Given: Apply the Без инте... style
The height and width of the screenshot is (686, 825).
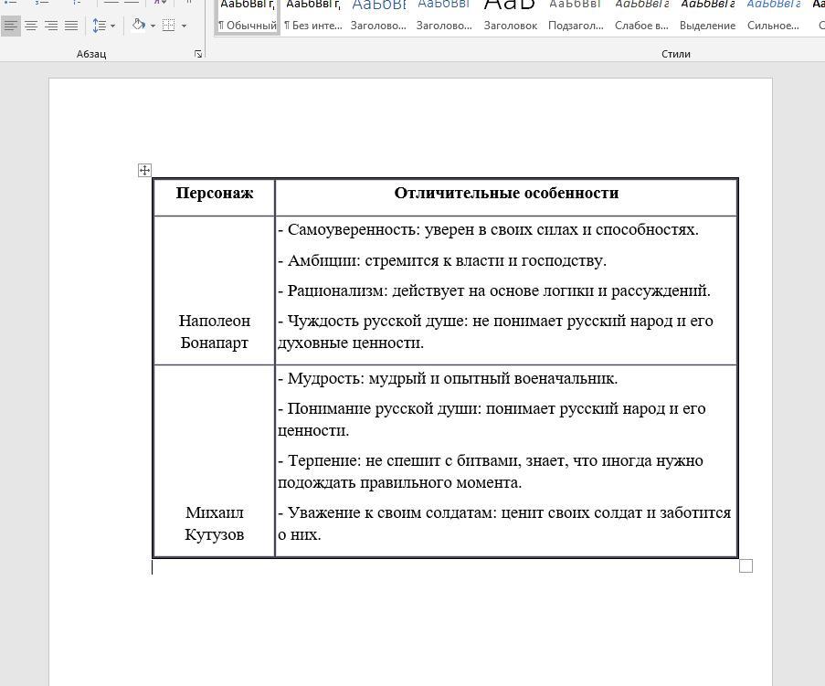Looking at the screenshot, I should coord(313,16).
